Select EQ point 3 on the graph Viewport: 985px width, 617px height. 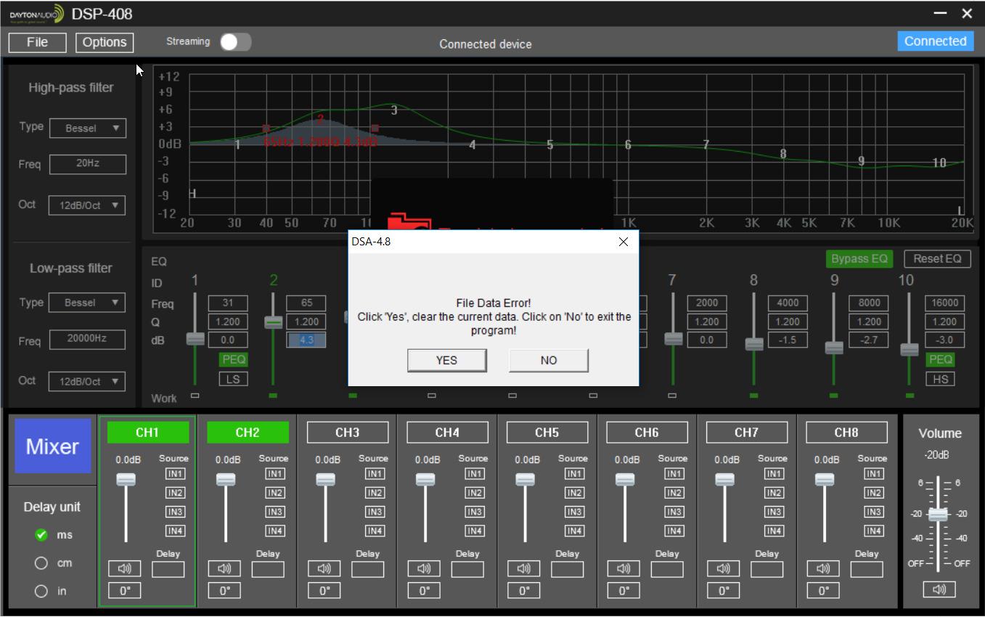(x=394, y=110)
